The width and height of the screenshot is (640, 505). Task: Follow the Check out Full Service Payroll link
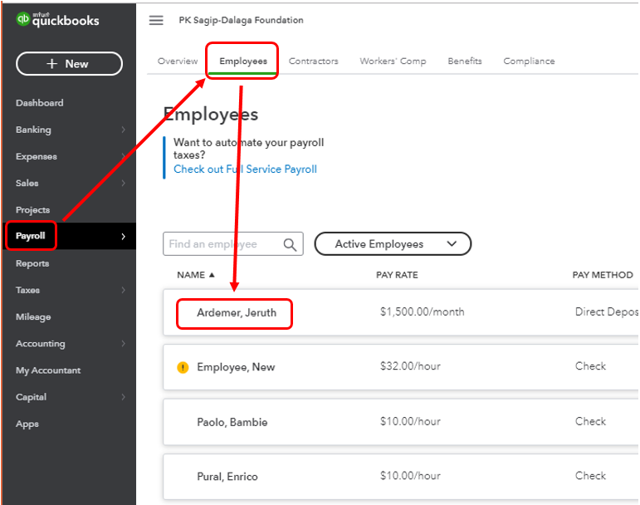[245, 169]
